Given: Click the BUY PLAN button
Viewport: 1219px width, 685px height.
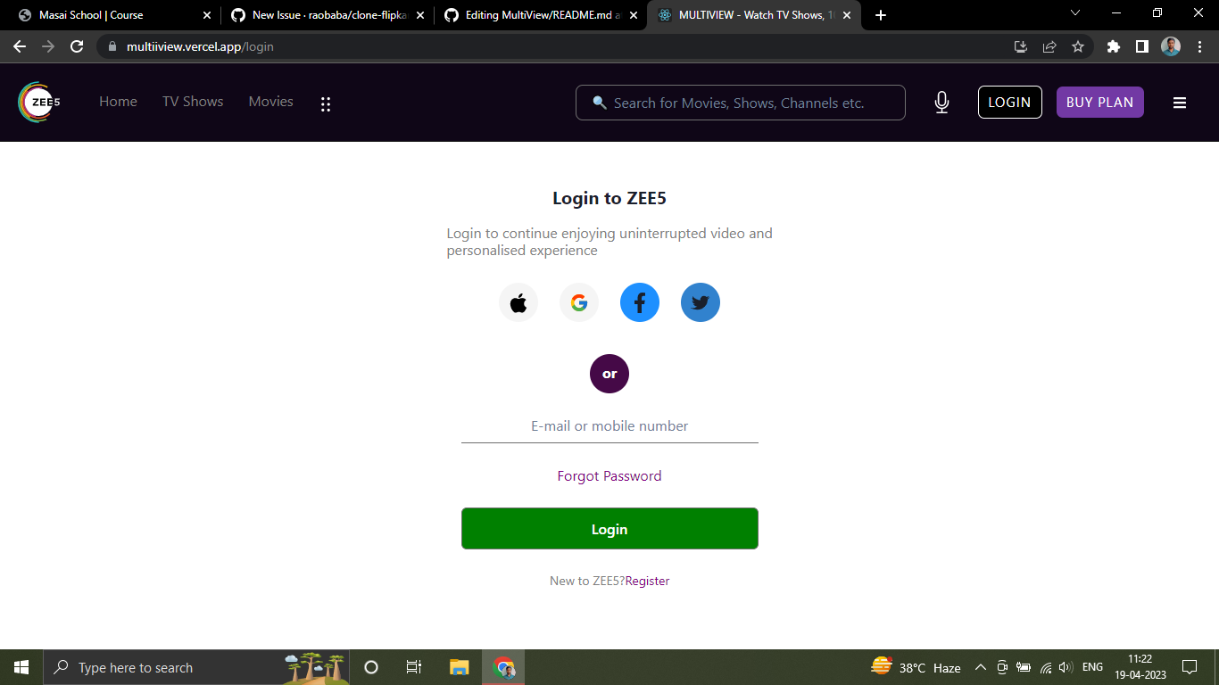Looking at the screenshot, I should 1099,102.
